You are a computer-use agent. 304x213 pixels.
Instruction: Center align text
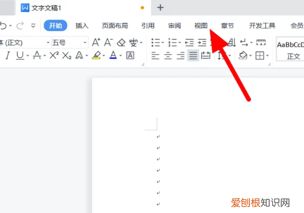(168, 56)
